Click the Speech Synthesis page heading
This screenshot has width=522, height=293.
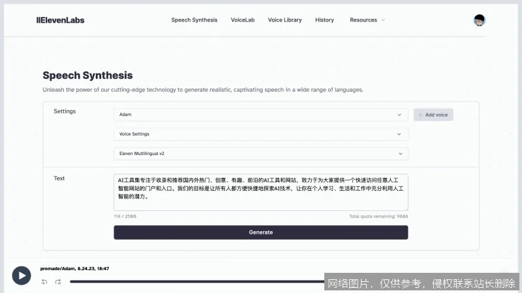click(x=87, y=76)
